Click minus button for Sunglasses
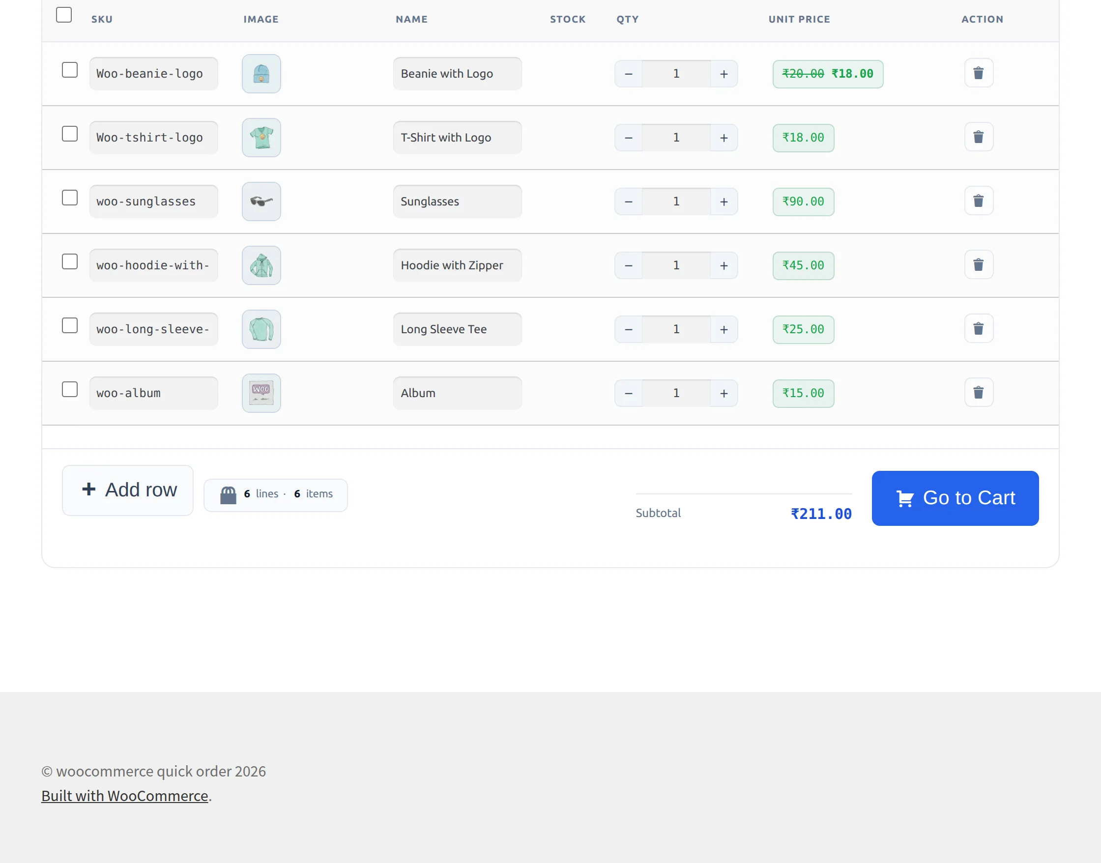1101x863 pixels. click(x=629, y=201)
